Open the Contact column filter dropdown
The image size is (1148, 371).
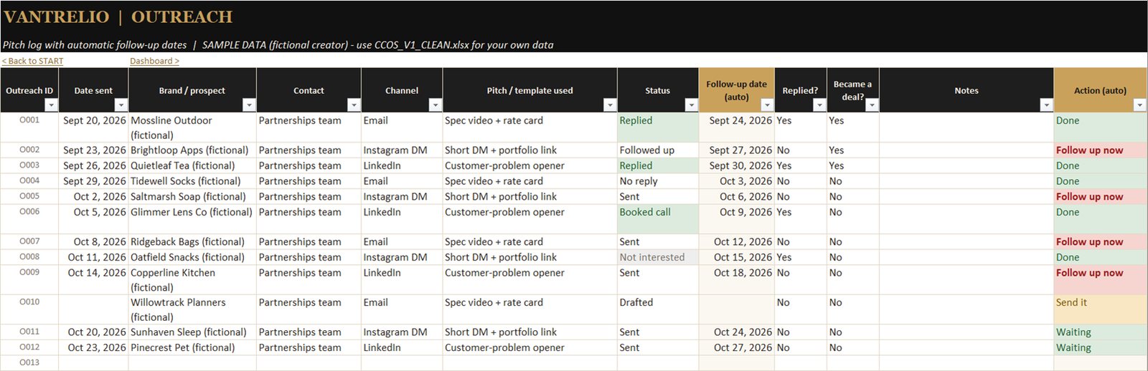click(353, 105)
